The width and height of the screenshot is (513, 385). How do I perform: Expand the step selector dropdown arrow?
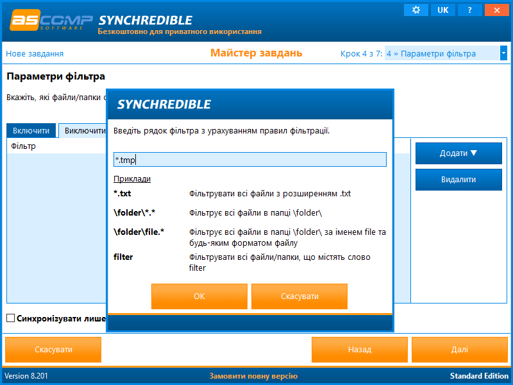[x=503, y=53]
